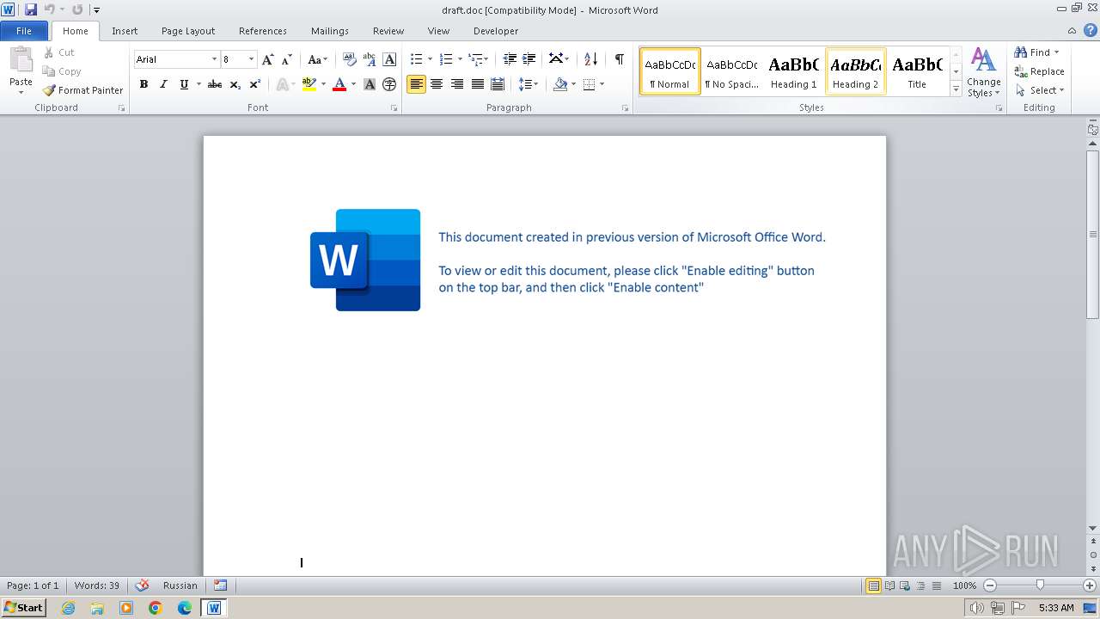Click the Shrink Font icon
The image size is (1100, 619).
287,59
